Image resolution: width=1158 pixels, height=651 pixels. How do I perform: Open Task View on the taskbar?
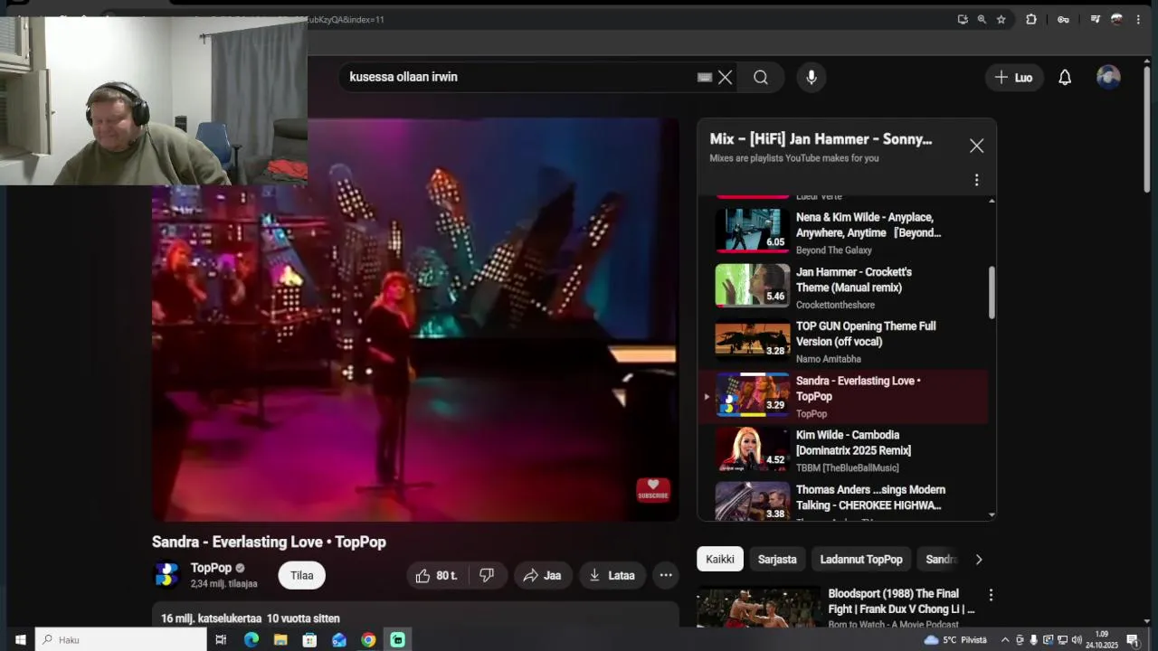coord(221,640)
